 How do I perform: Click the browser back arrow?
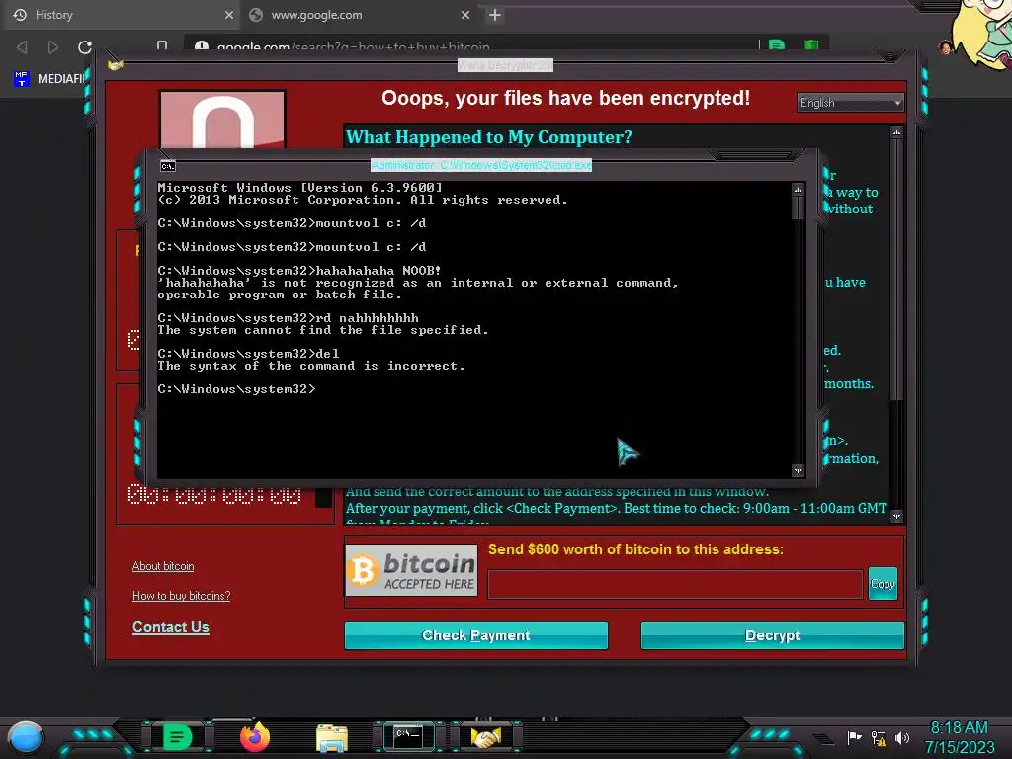pyautogui.click(x=22, y=47)
